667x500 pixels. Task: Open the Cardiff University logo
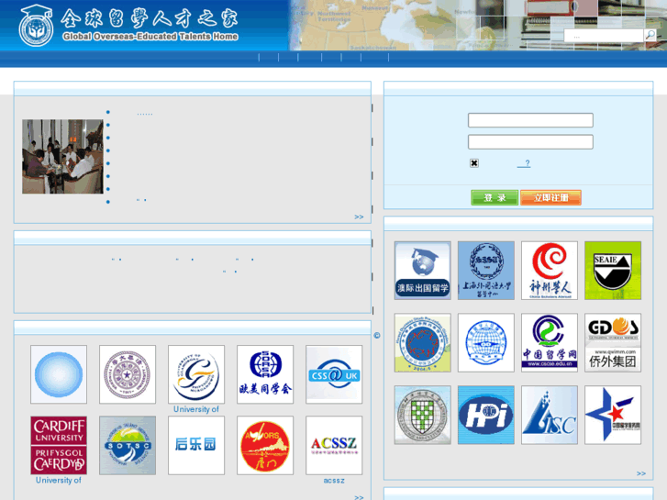tap(59, 446)
